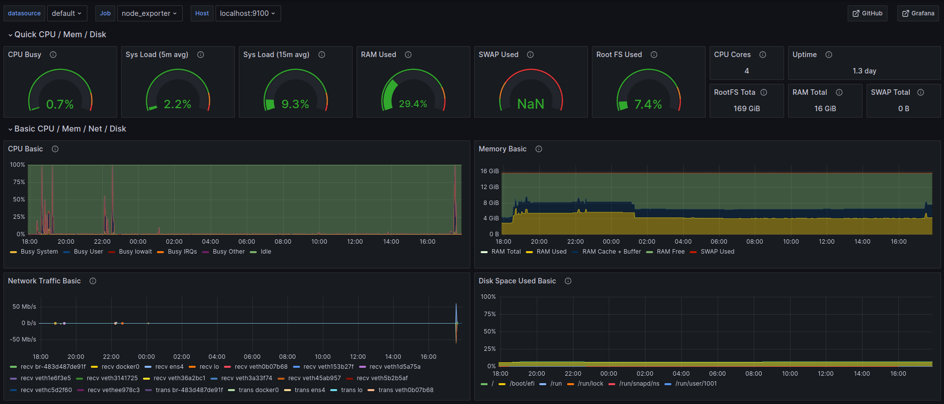Collapse the Basic CPU / Mem / Net / Disk row
Image resolution: width=944 pixels, height=404 pixels.
click(x=67, y=129)
